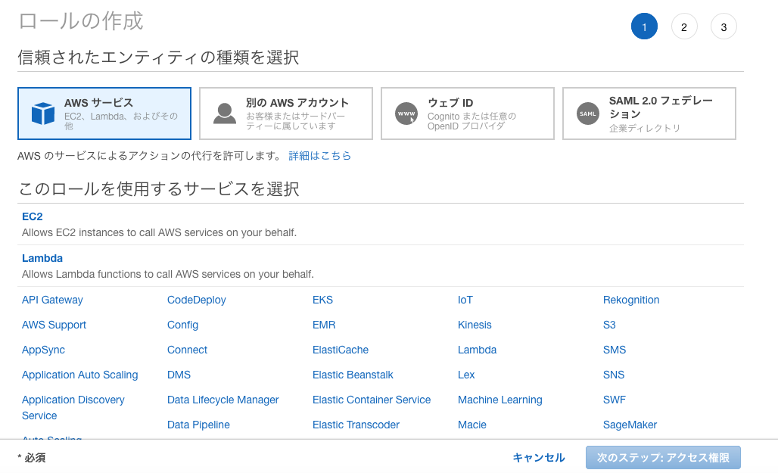
Task: Select SAML 2.0 フェデレーション as trusted entity
Action: coord(648,114)
